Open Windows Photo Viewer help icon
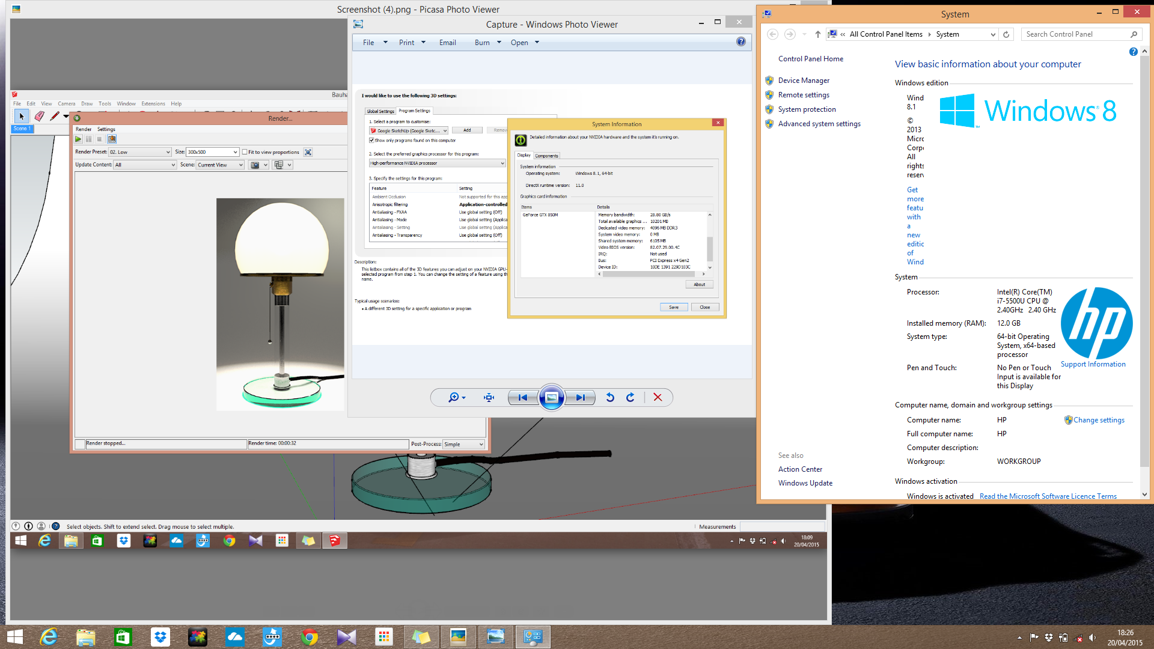 (740, 42)
